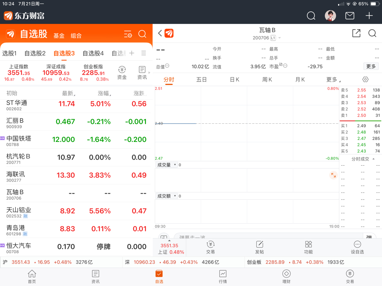Open user profile avatar
382x286 pixels.
pos(331,16)
